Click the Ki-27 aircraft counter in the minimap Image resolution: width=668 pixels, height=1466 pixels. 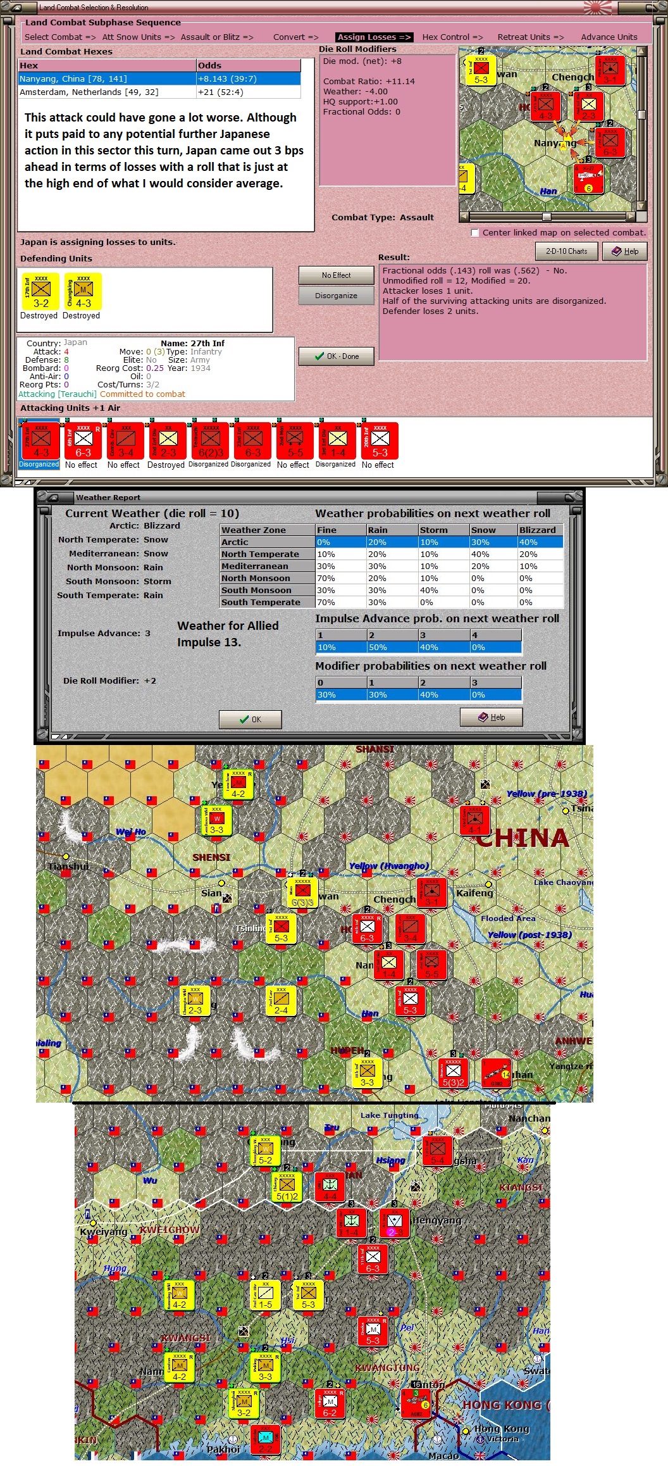[x=589, y=179]
